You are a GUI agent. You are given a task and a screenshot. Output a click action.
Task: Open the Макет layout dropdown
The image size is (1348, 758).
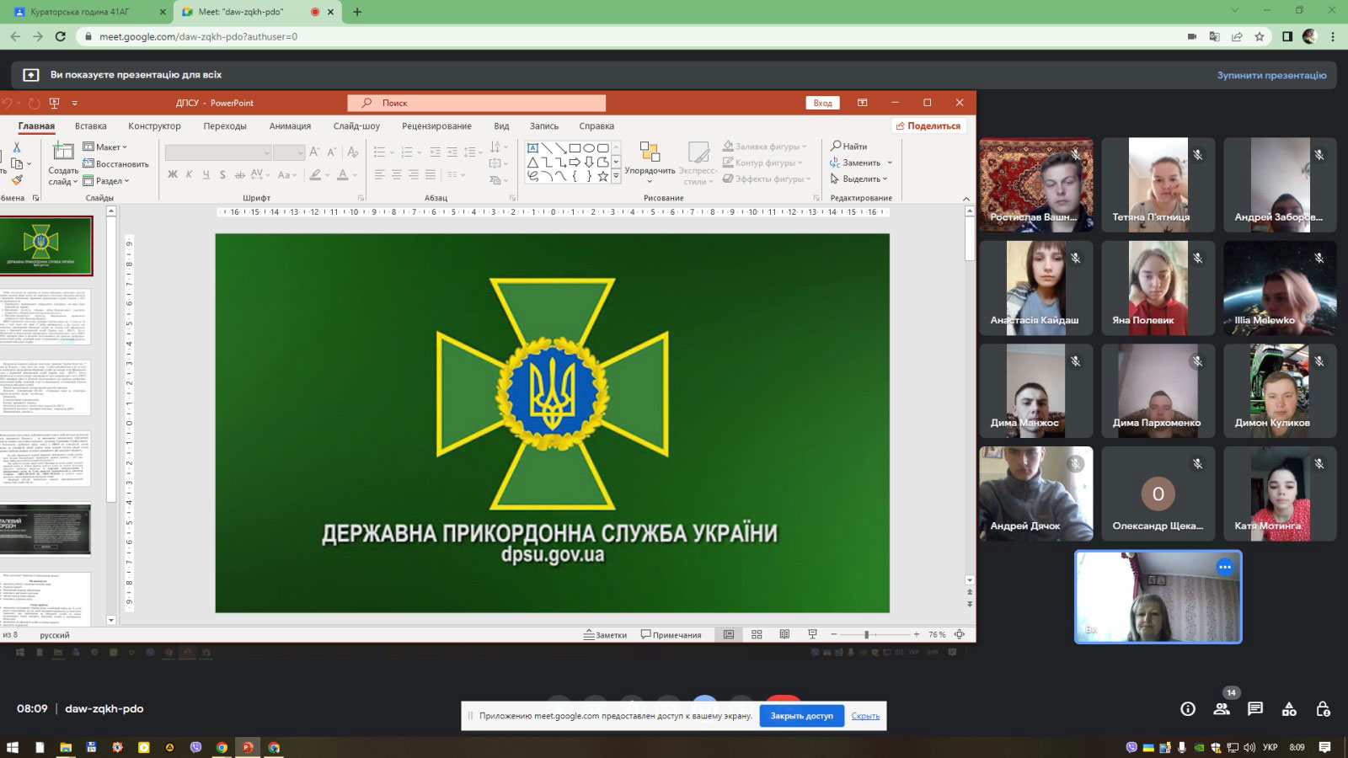click(105, 147)
